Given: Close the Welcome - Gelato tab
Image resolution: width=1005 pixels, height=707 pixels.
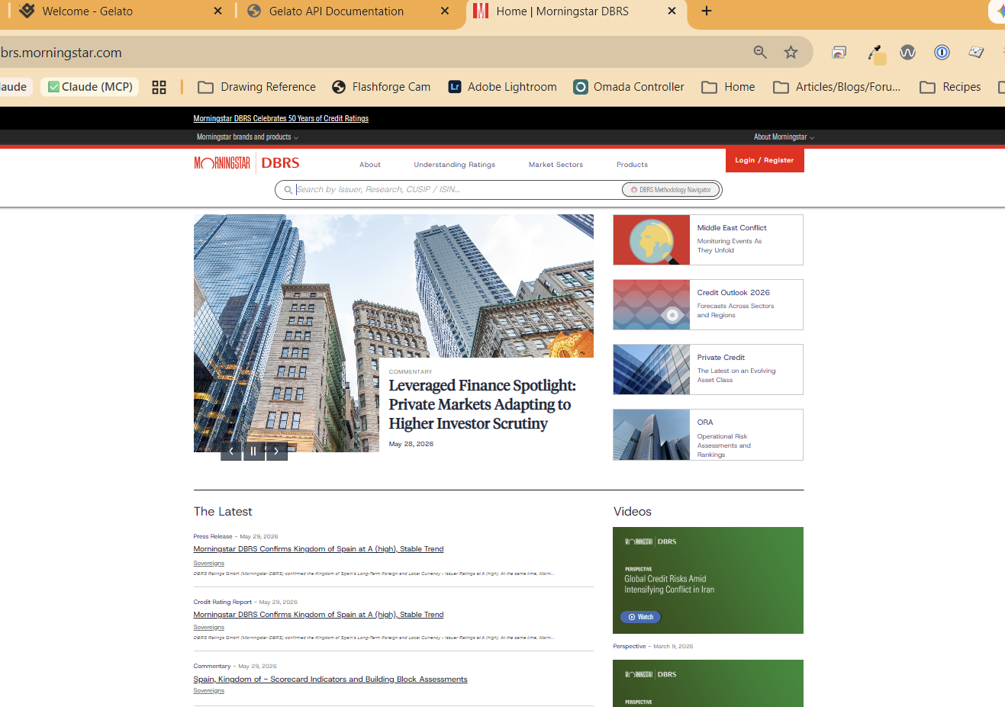Looking at the screenshot, I should (217, 11).
